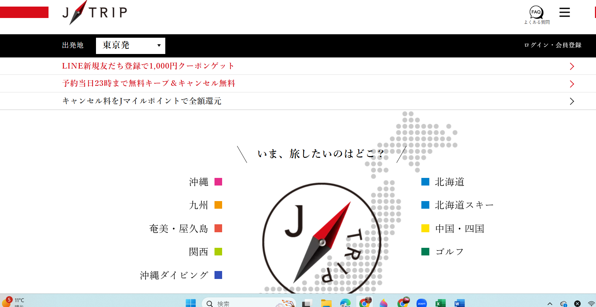Viewport: 596px width, 307px height.
Task: Click the large J-TRIP compass emblem
Action: [x=322, y=239]
